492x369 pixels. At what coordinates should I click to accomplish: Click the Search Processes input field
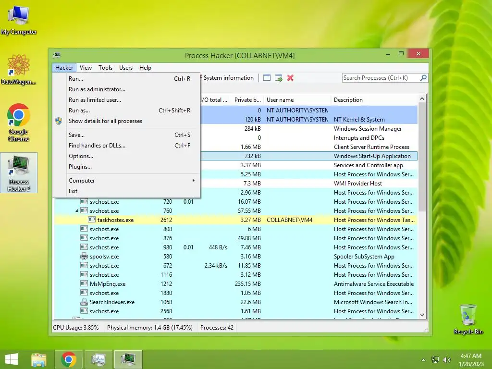click(381, 78)
